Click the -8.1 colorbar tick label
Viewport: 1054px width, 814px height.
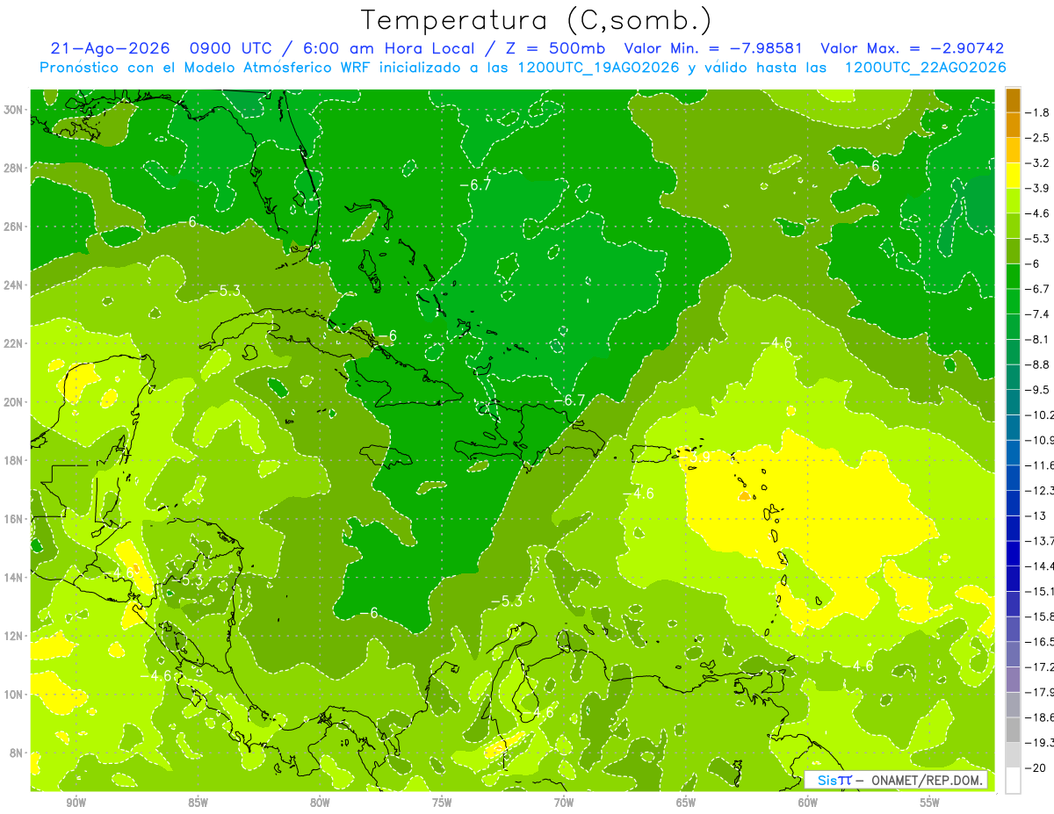pyautogui.click(x=1038, y=340)
